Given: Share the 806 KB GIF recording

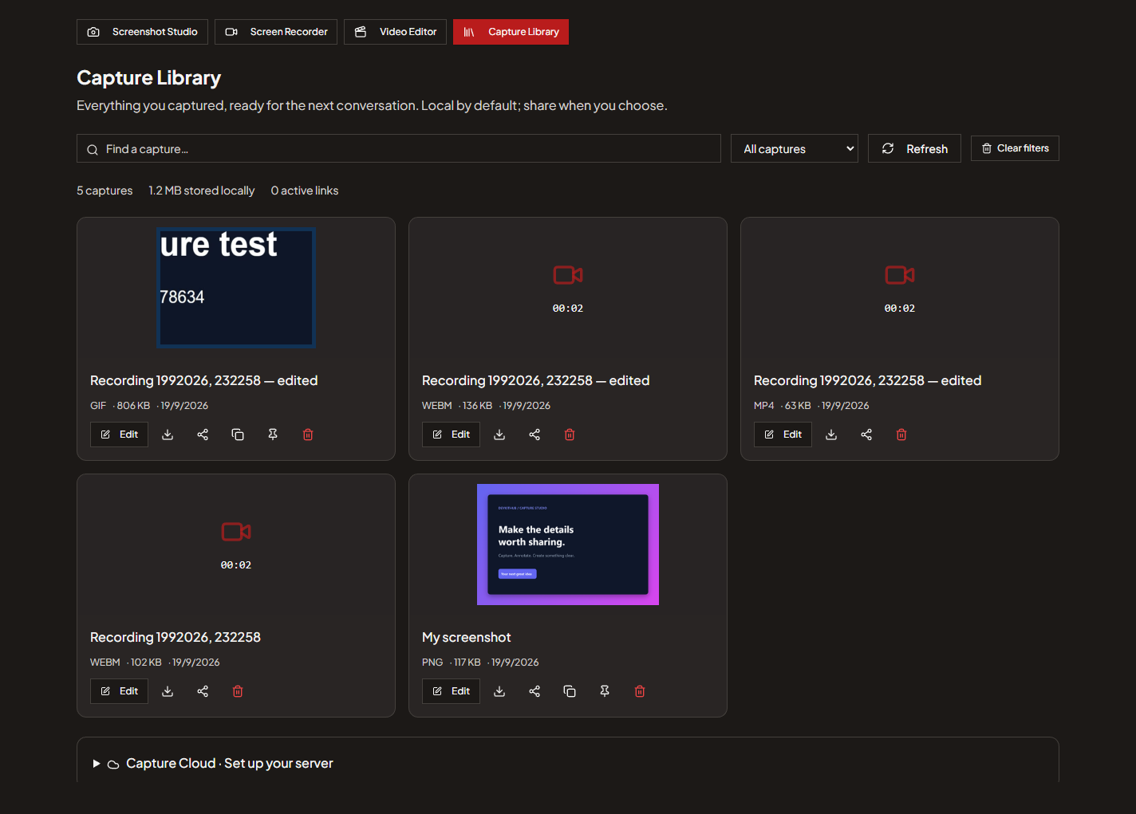Looking at the screenshot, I should 203,435.
